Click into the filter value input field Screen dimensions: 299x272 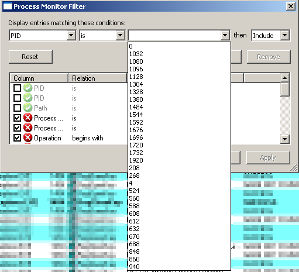pos(174,35)
